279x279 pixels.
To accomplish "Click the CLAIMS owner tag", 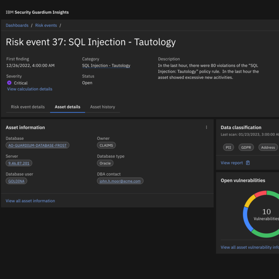I will pos(106,145).
